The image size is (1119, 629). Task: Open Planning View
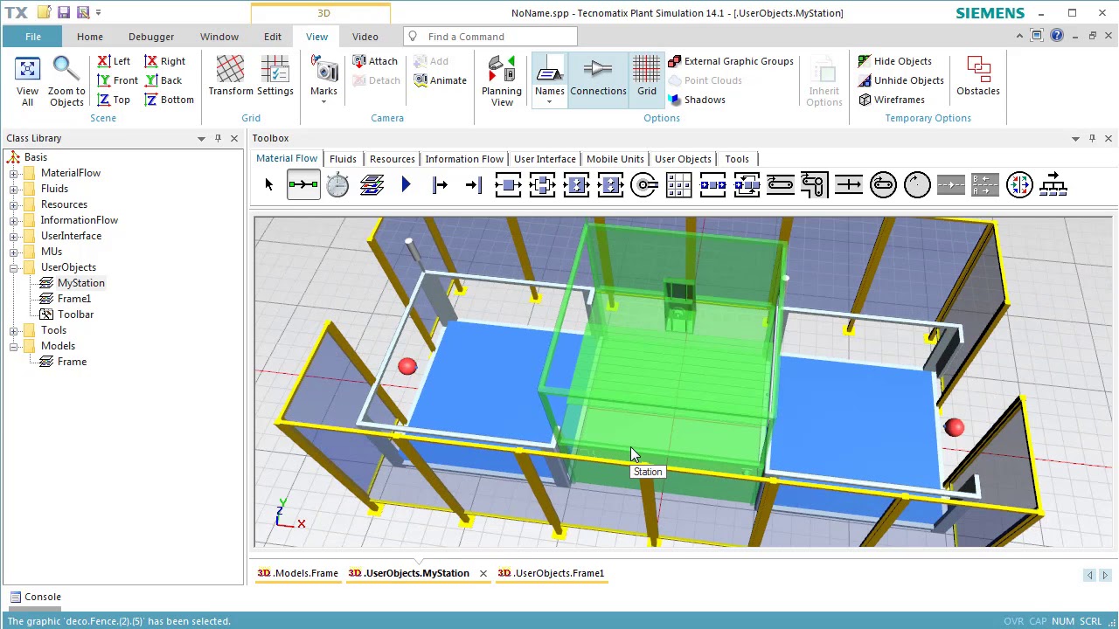502,81
